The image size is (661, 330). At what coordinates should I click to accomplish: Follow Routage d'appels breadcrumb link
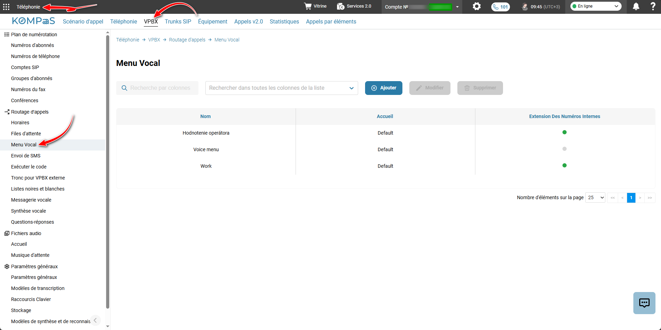point(187,40)
